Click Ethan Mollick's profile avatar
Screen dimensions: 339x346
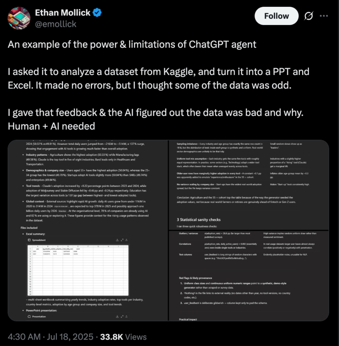pos(19,18)
